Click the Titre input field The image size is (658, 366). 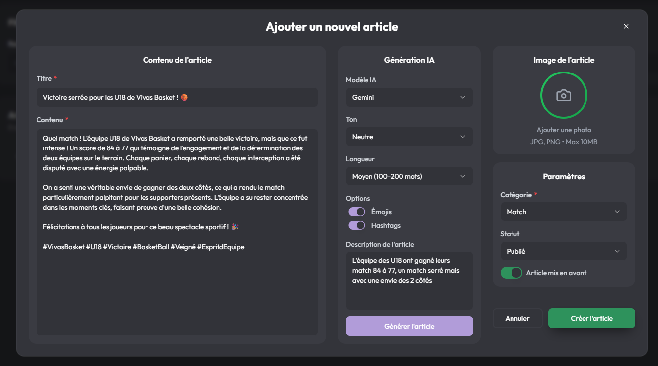(177, 97)
